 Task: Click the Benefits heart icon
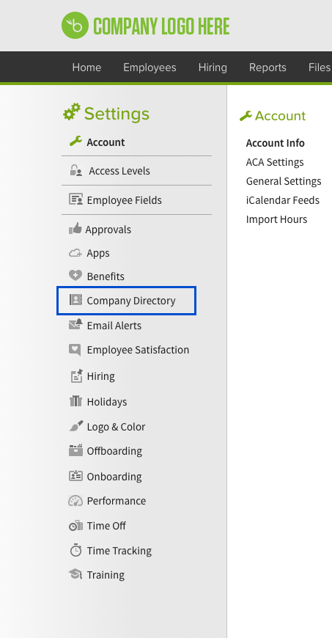75,276
